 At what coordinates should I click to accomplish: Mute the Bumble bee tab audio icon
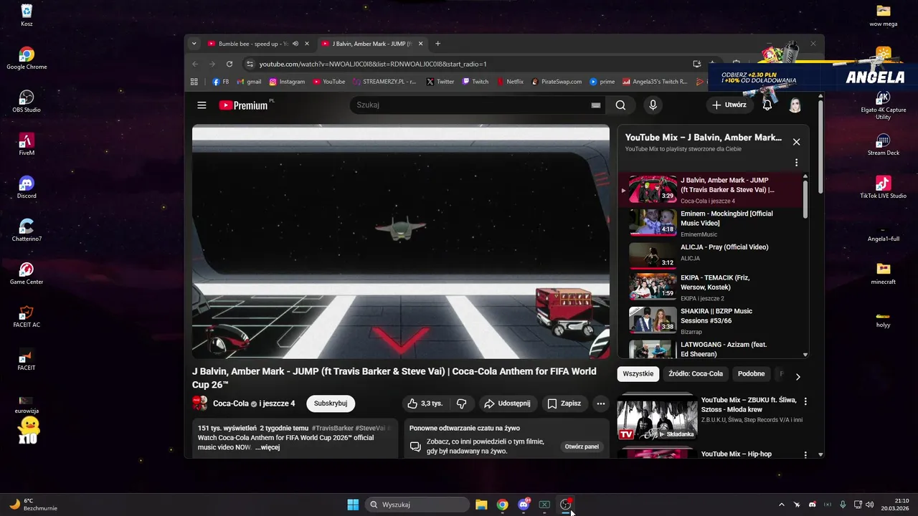(295, 44)
